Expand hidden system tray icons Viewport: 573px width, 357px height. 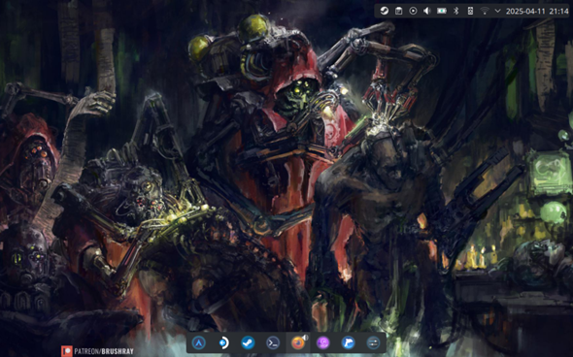pyautogui.click(x=497, y=11)
